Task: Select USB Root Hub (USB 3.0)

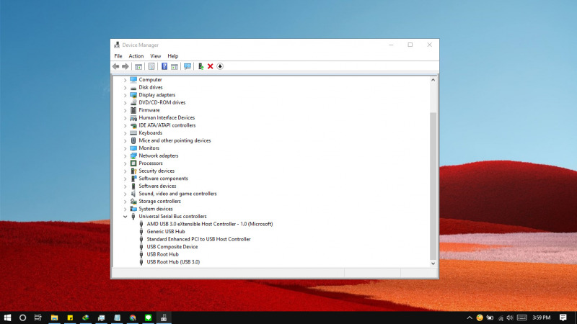Action: point(173,262)
